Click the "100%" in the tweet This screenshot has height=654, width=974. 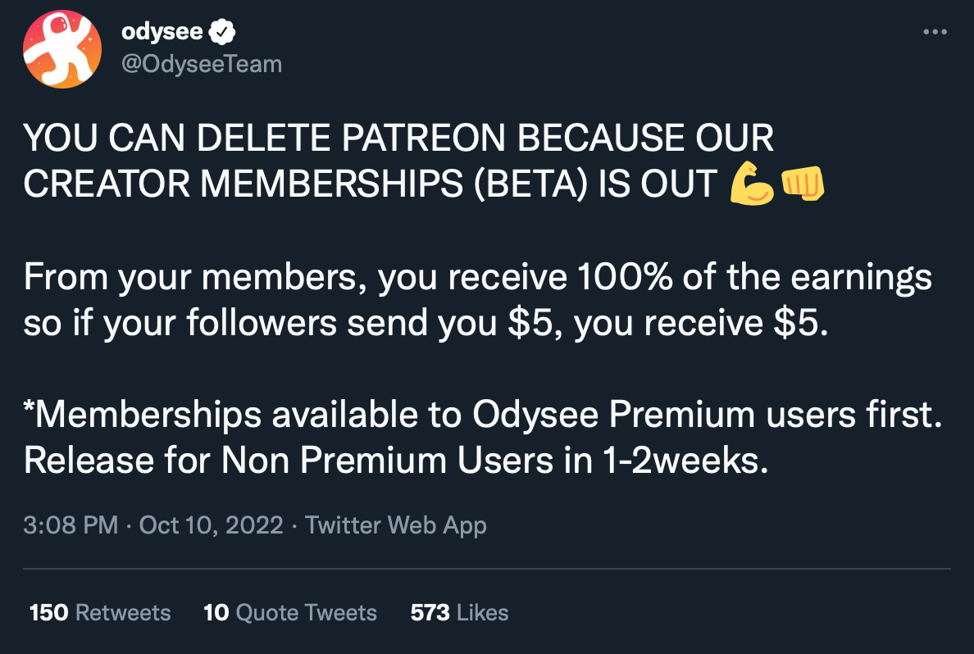click(625, 277)
